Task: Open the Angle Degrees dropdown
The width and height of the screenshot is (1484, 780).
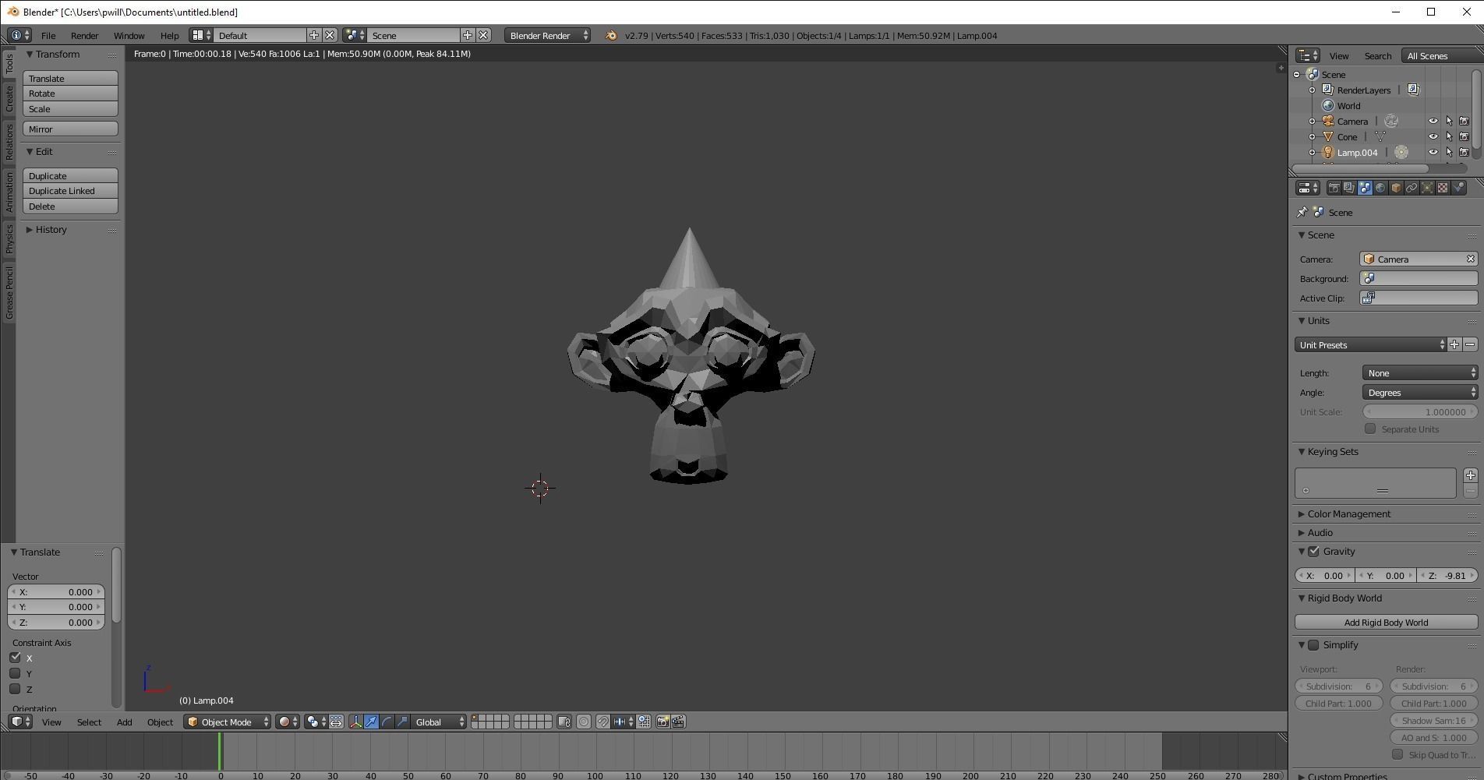Action: pyautogui.click(x=1420, y=392)
